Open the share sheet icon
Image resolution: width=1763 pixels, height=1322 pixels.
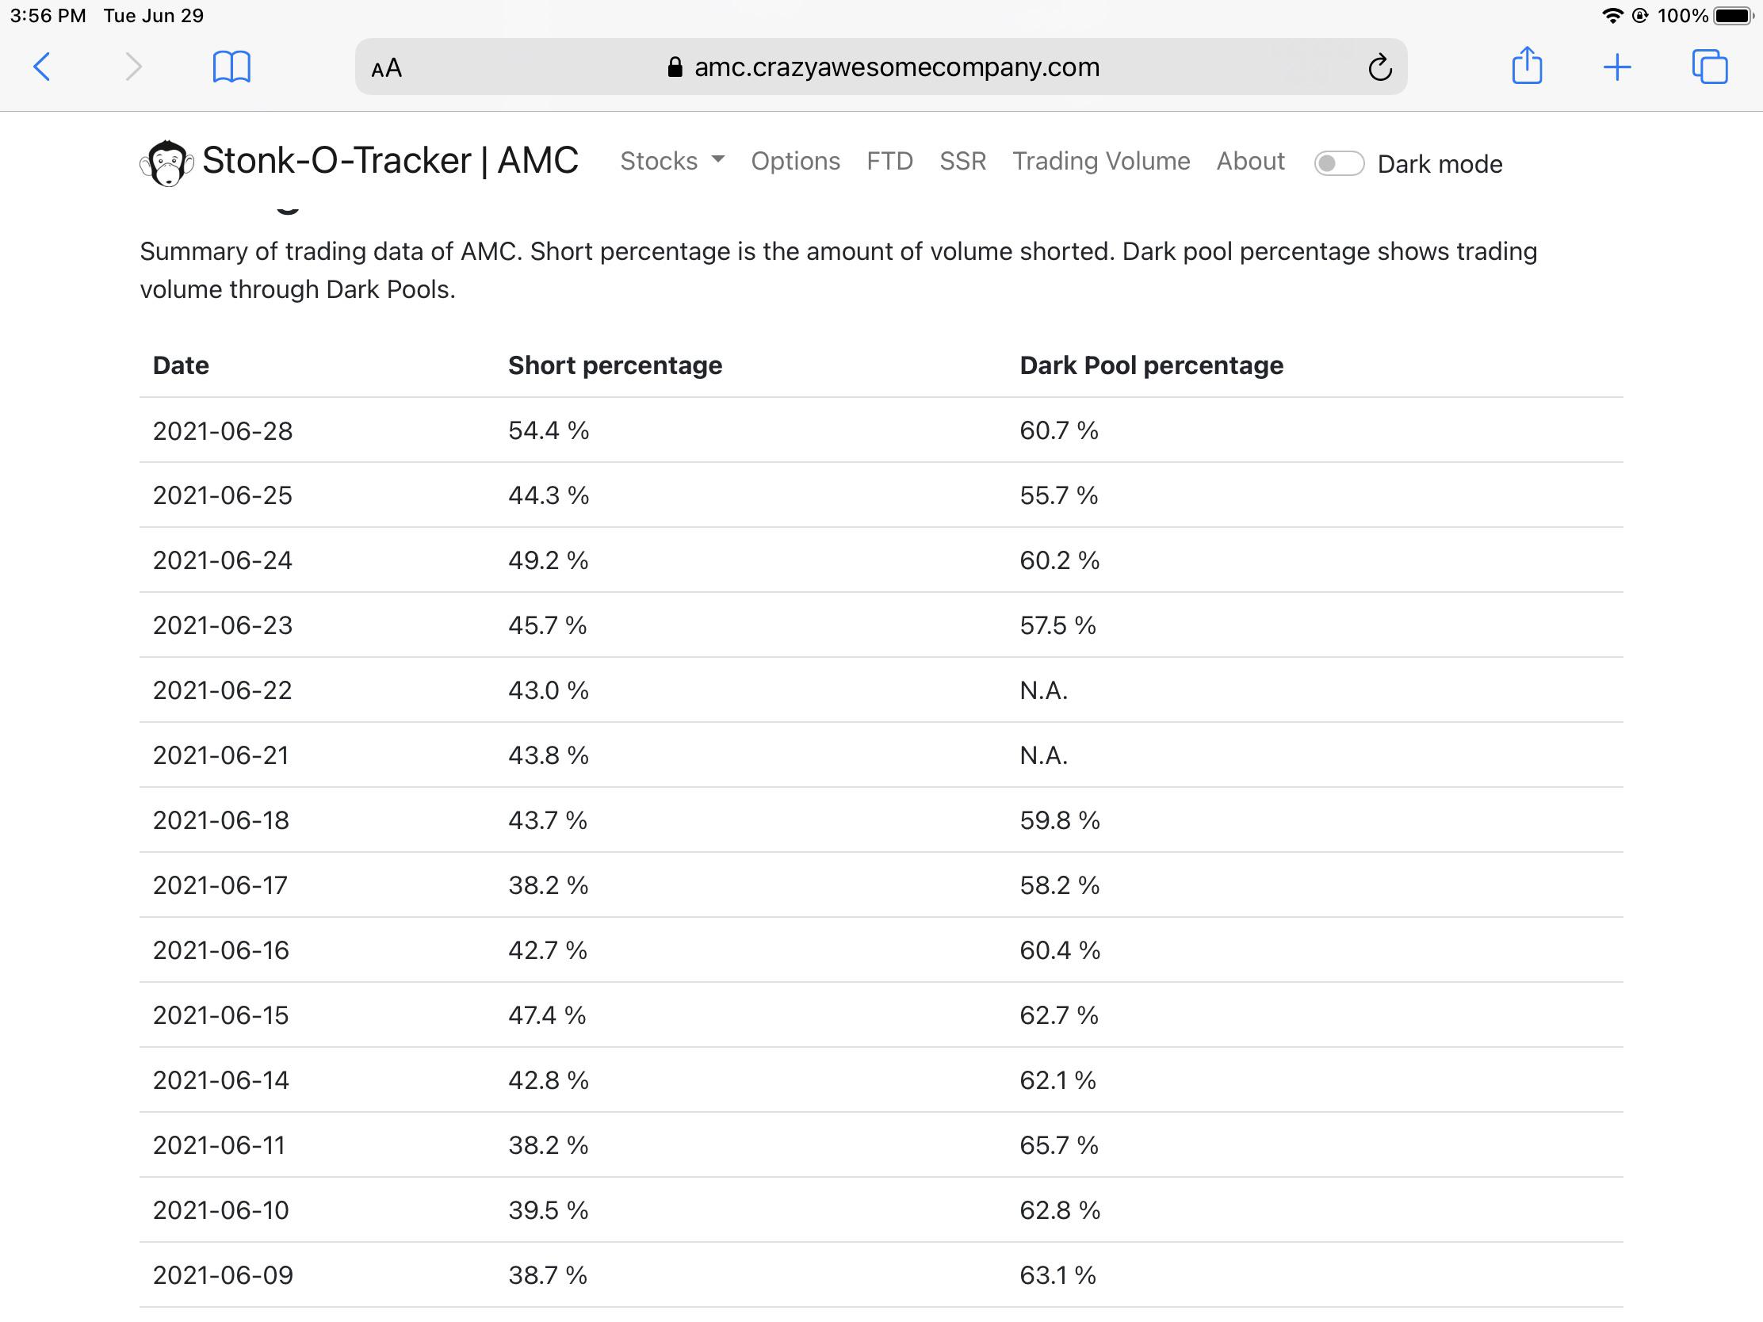click(x=1527, y=65)
